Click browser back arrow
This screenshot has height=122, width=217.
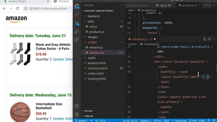pos(4,8)
